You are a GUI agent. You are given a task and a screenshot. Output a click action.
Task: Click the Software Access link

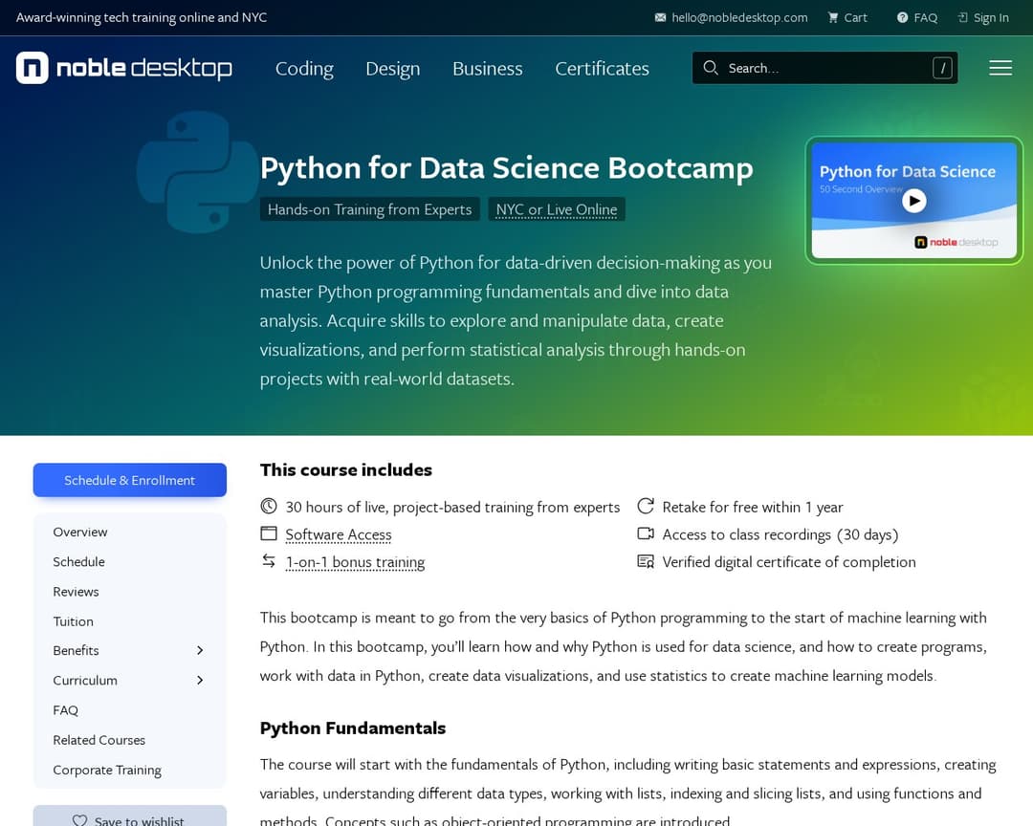[x=339, y=534]
